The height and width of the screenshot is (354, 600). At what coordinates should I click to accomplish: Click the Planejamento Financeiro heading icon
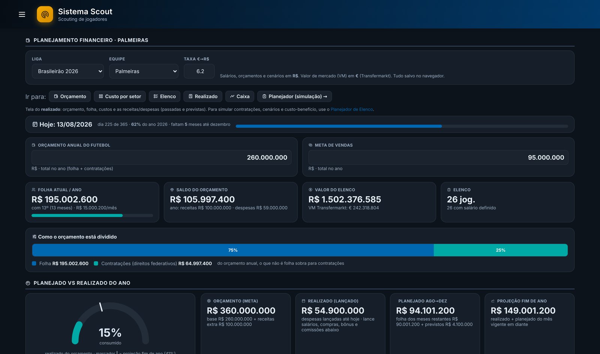pos(28,40)
